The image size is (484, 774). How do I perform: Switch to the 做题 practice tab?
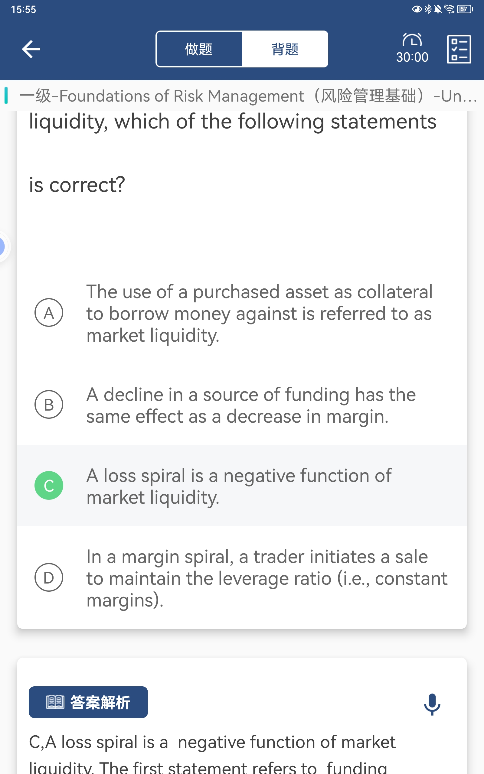click(199, 49)
